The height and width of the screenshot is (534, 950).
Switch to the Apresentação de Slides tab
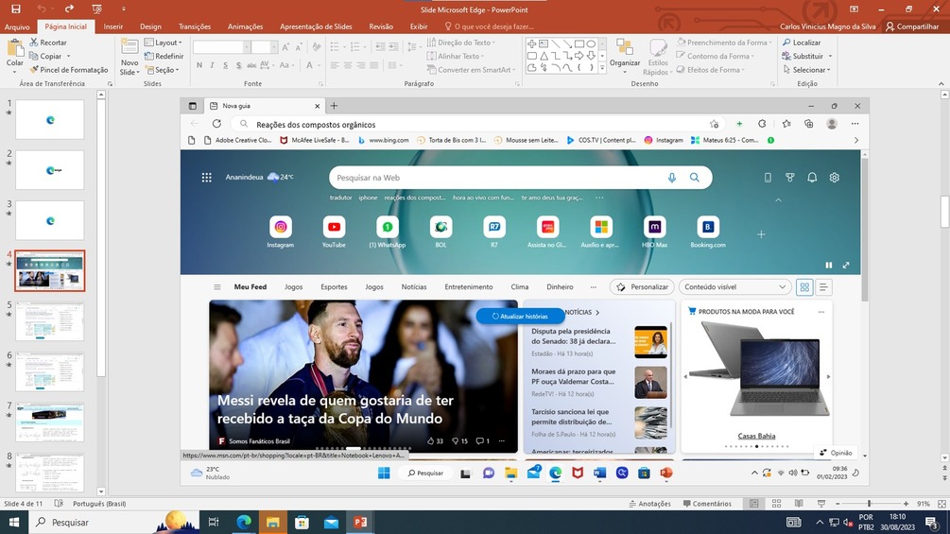316,26
